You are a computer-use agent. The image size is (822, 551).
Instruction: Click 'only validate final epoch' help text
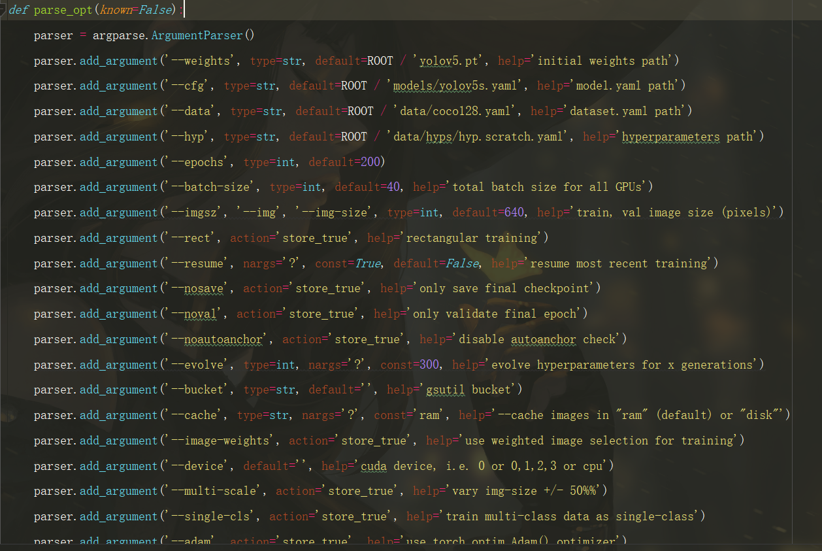494,314
